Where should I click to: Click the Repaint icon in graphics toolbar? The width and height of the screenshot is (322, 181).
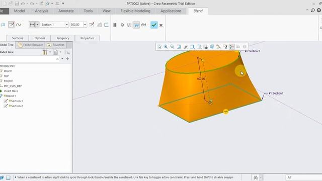[x=179, y=47]
